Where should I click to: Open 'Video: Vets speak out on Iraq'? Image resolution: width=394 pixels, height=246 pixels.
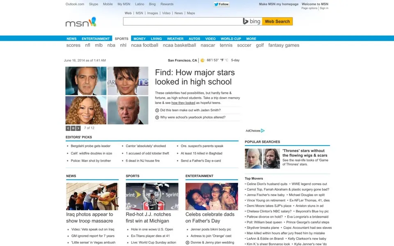(x=93, y=229)
